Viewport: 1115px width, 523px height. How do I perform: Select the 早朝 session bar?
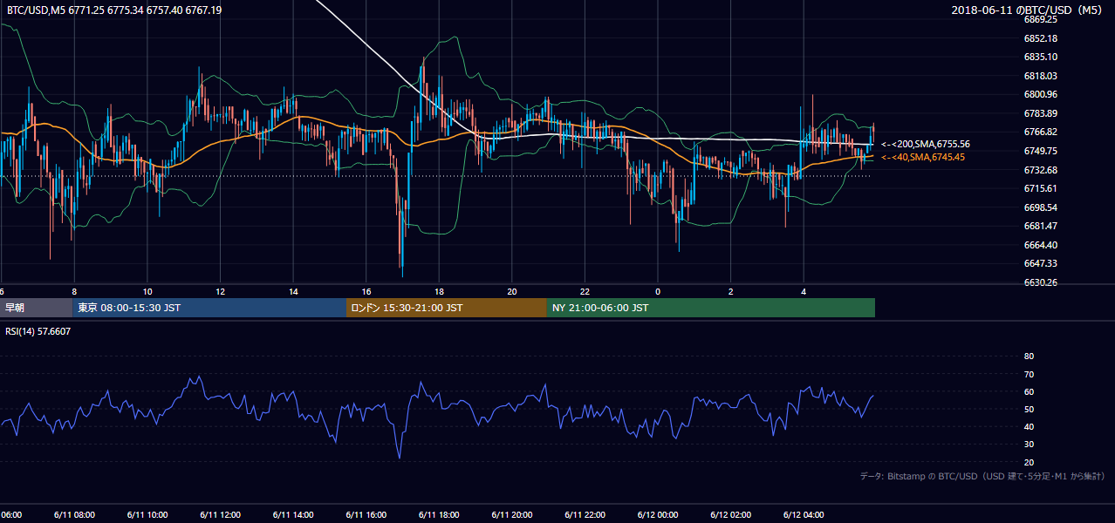pyautogui.click(x=36, y=308)
